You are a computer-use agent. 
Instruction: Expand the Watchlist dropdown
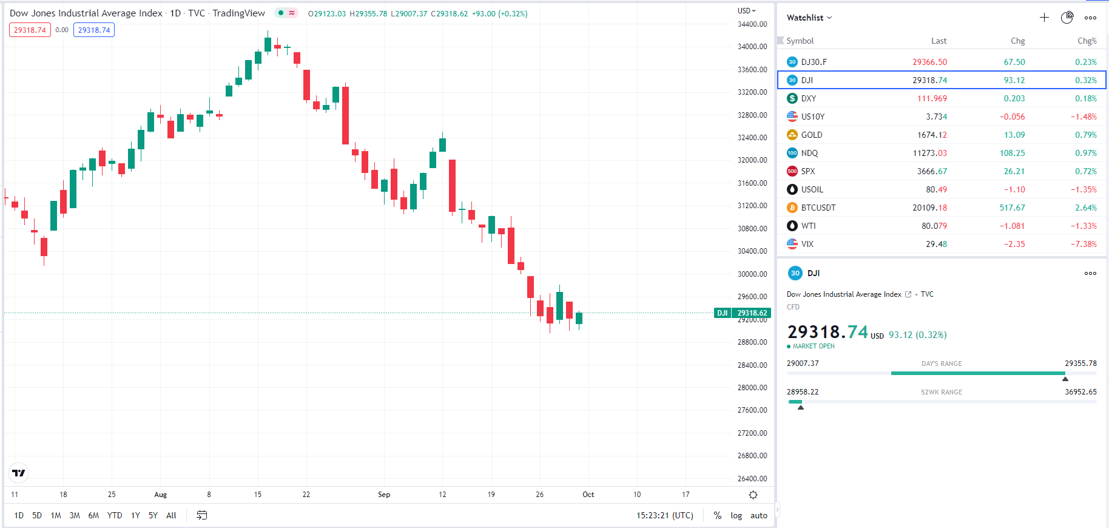809,18
